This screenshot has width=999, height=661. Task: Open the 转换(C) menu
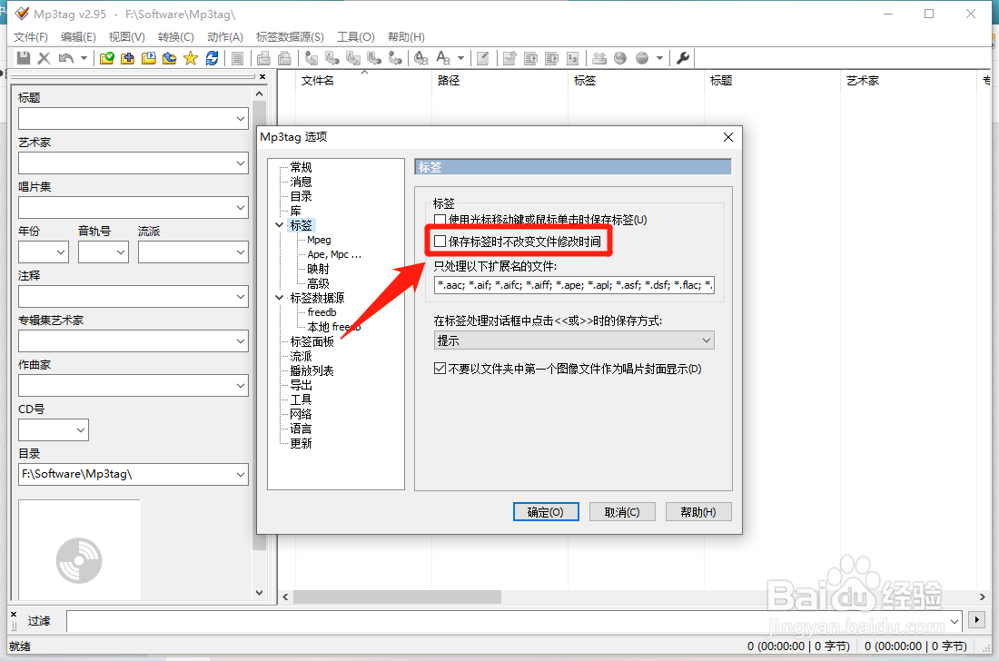tap(176, 37)
